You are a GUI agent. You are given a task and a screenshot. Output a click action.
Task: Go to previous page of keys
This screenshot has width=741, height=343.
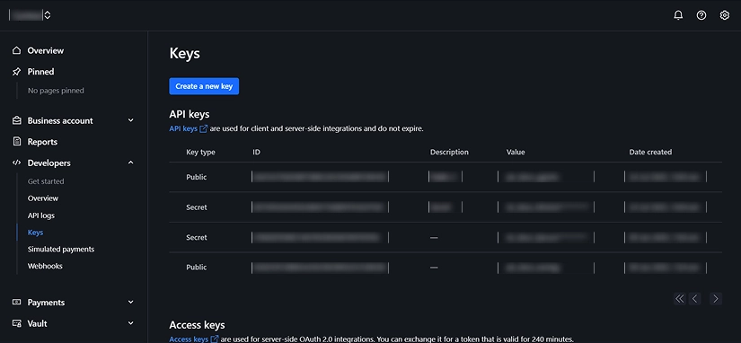(694, 299)
